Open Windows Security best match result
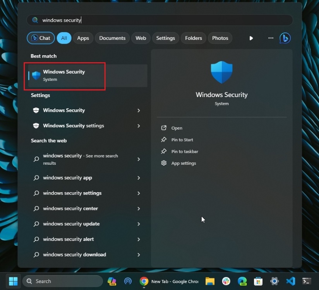Viewport: 319px width, 290px height. [87, 76]
